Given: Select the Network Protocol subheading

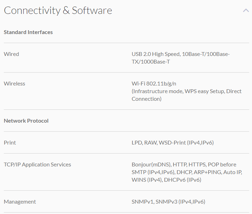Looking at the screenshot, I should point(26,121).
